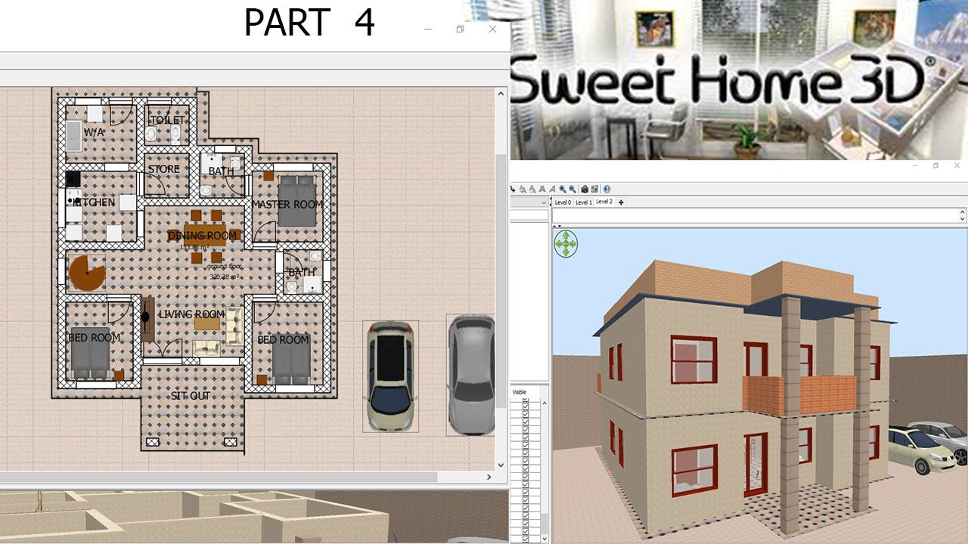
Task: Click the plan's vertical scrollbar up arrow
Action: (x=501, y=94)
